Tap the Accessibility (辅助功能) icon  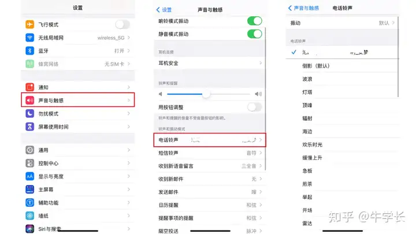29,202
